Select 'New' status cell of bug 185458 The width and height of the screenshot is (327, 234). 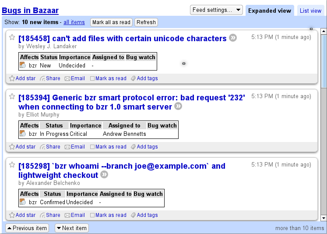coord(45,66)
